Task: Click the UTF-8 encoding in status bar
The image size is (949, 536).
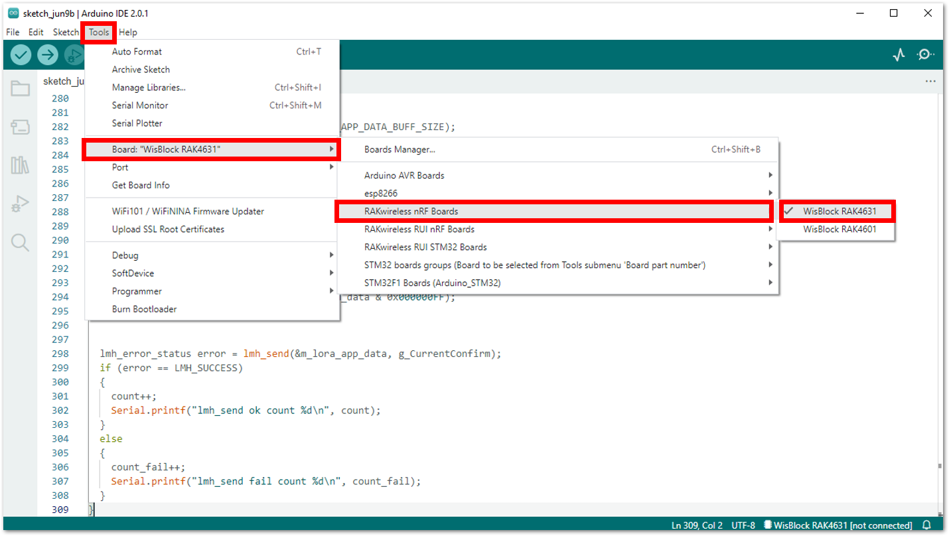Action: coord(743,525)
